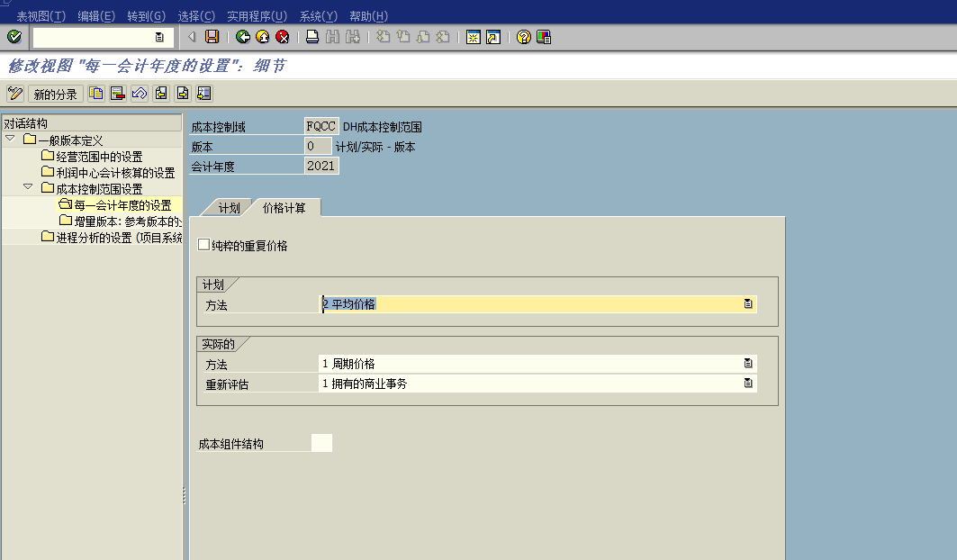Click the 成本控制范围设置 tree label

[100, 189]
